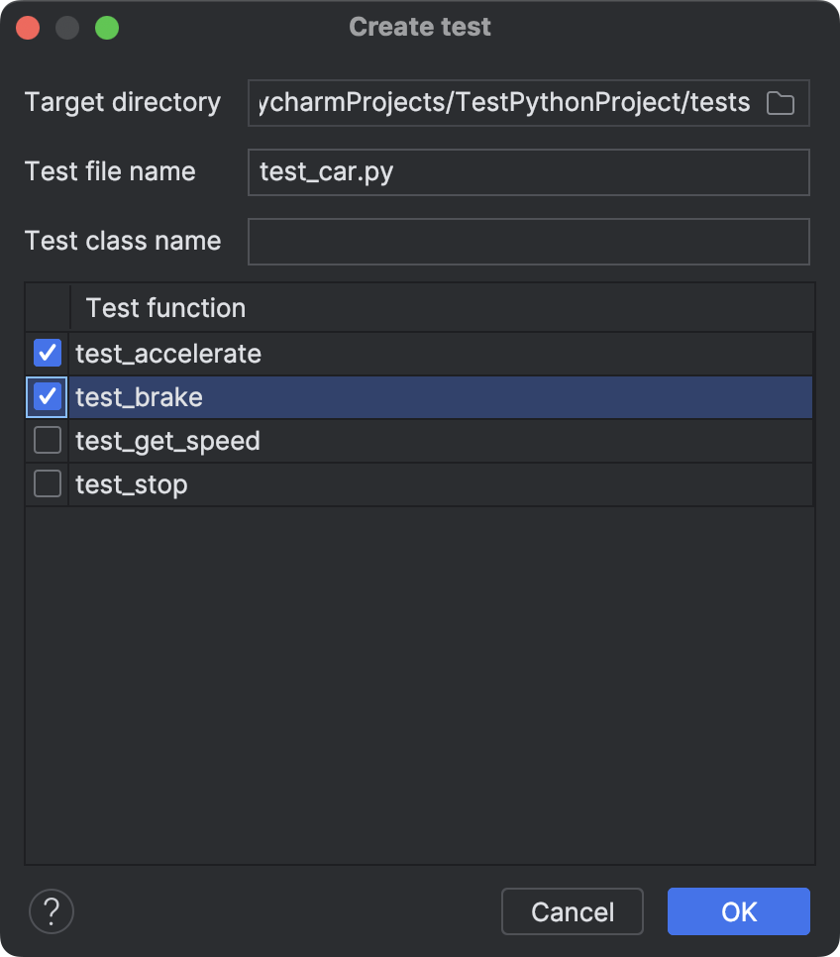This screenshot has height=957, width=840.
Task: Disable the test_brake checkbox
Action: pos(47,396)
